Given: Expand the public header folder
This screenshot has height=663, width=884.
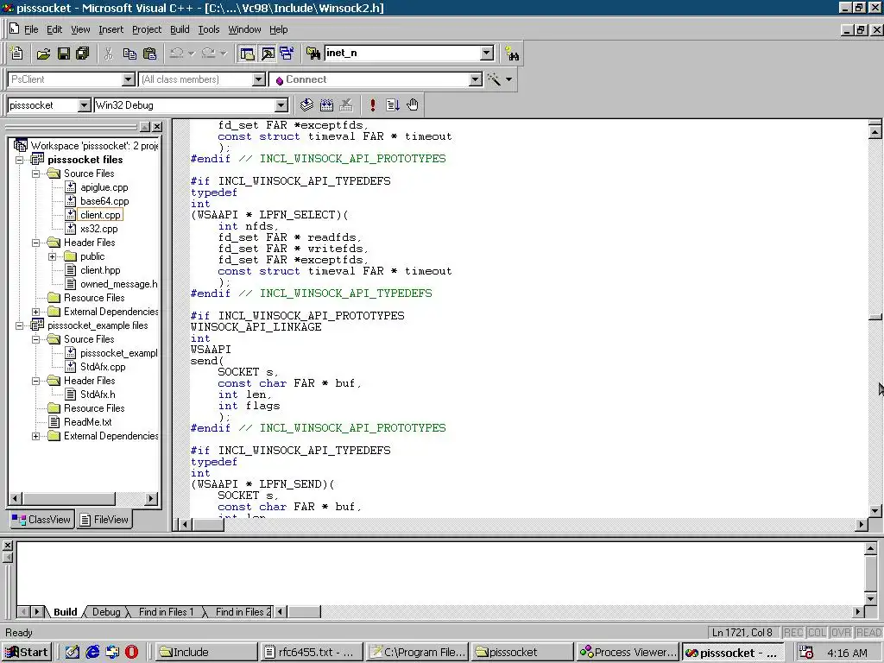Looking at the screenshot, I should click(53, 256).
